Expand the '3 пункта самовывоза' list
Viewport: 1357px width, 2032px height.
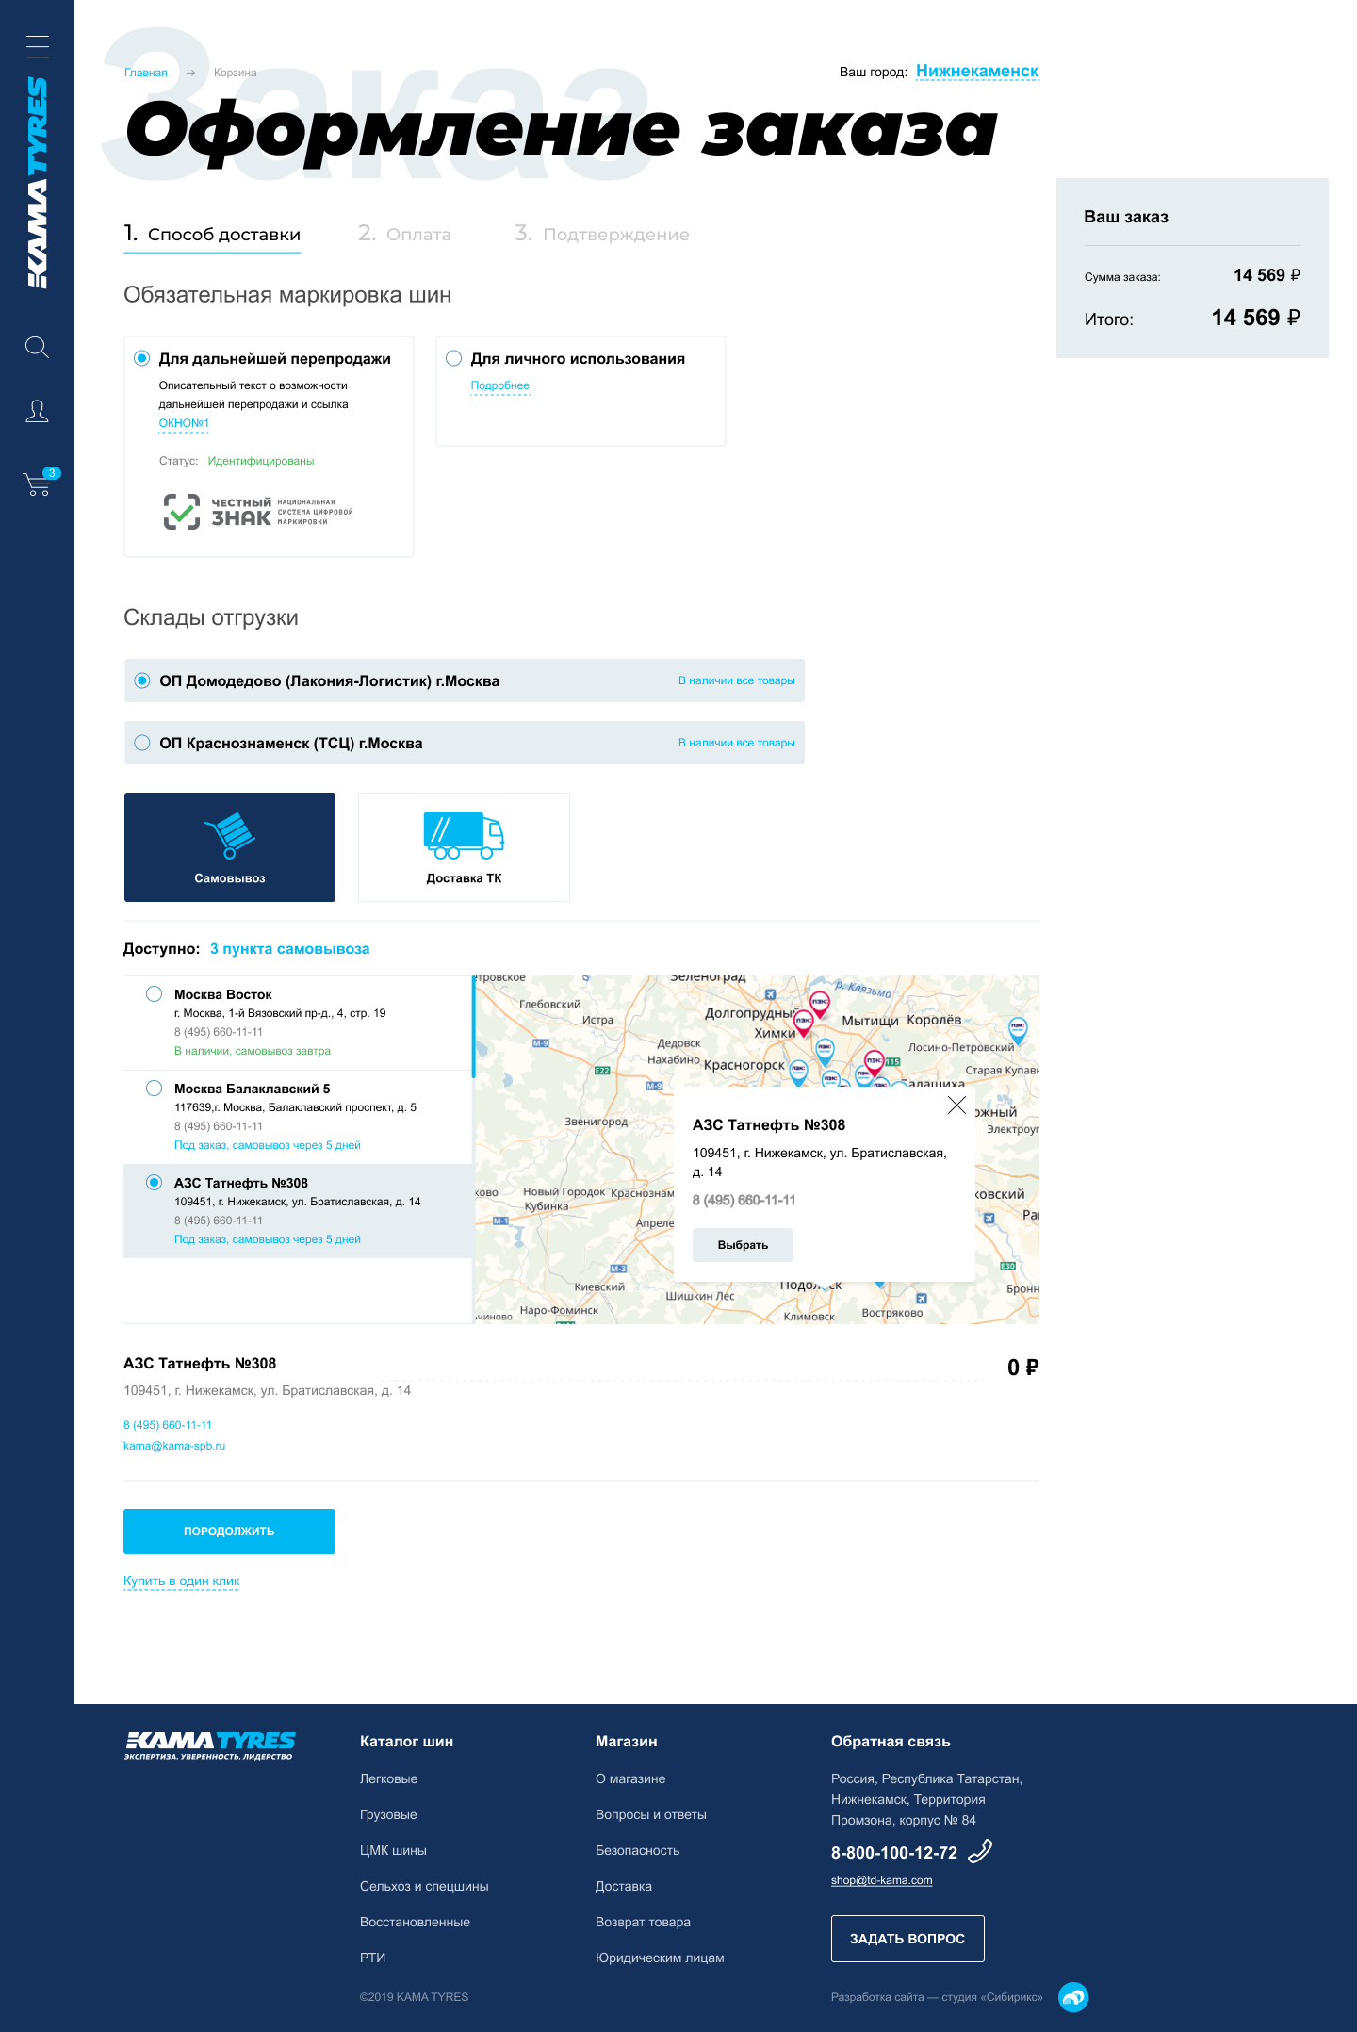pos(289,949)
